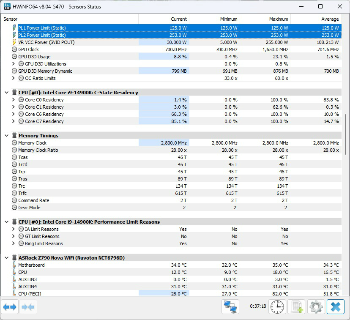
Task: Expand Core C0 Residency entry
Action: [14, 100]
